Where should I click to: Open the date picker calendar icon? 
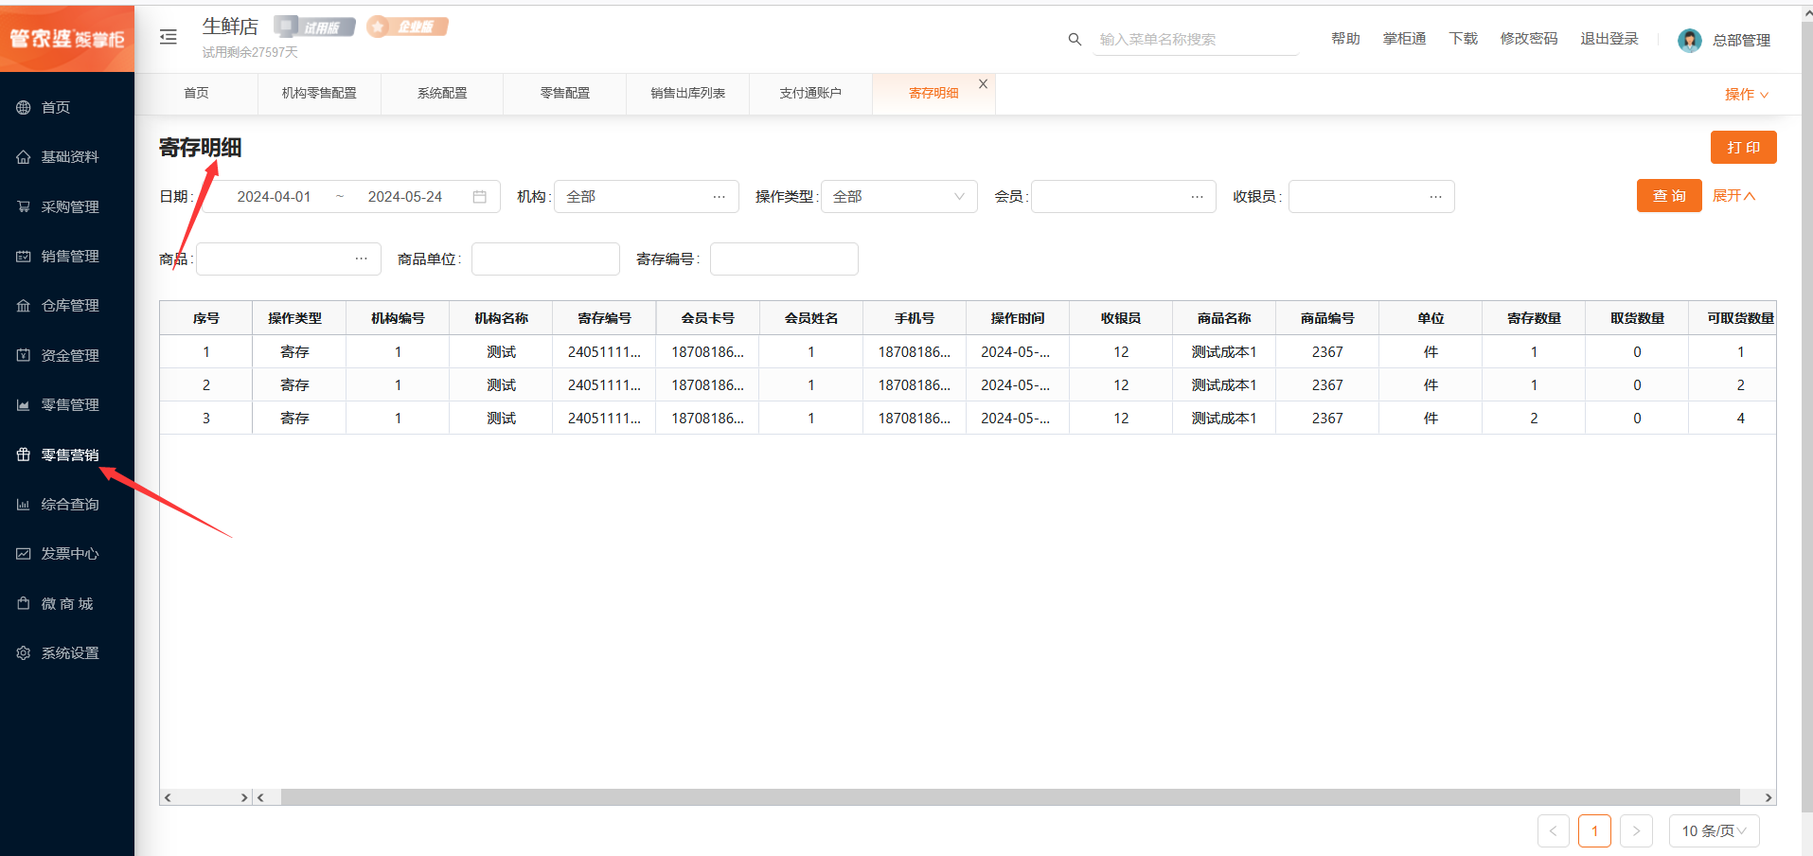(x=479, y=197)
